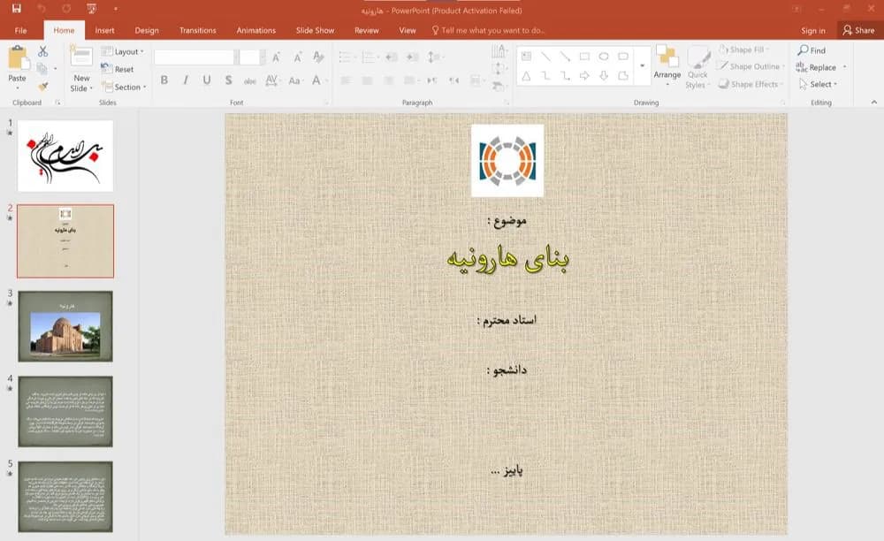The width and height of the screenshot is (884, 541).
Task: Click the Reset slide button
Action: (118, 69)
